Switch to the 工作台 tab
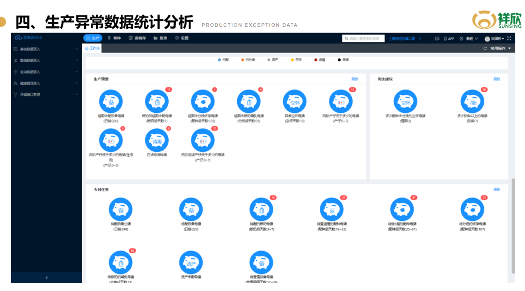Screen dimensions: 525x291 (92, 48)
